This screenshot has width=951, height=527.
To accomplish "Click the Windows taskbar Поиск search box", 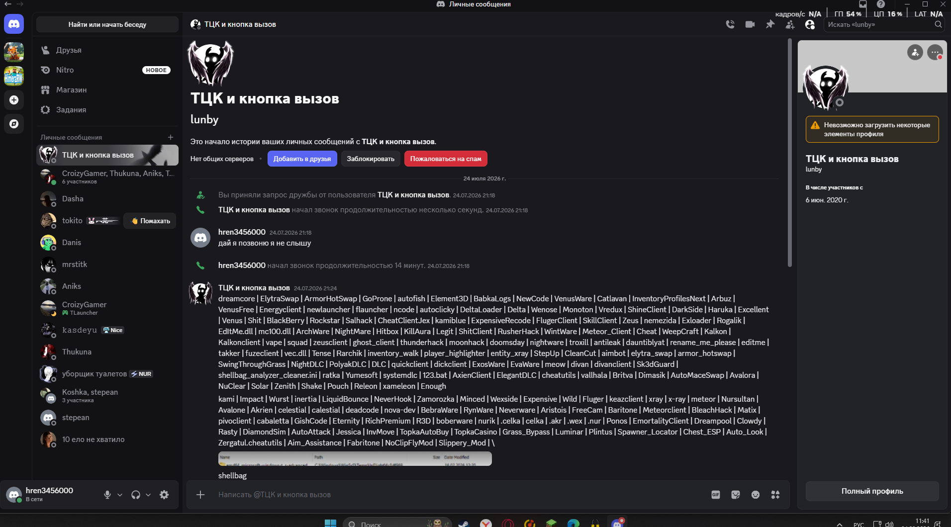I will point(397,523).
